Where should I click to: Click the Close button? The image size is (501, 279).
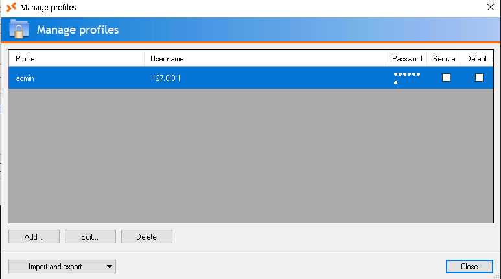(469, 267)
